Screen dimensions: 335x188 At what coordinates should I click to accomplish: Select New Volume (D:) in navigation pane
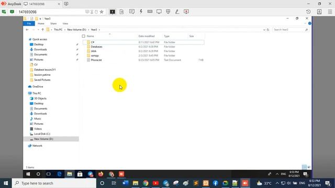click(43, 139)
